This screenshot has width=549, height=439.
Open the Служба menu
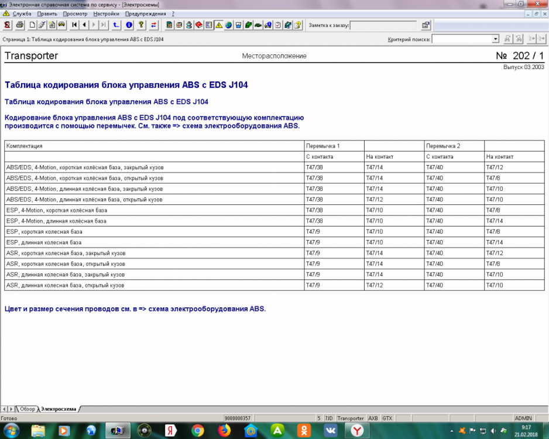22,13
